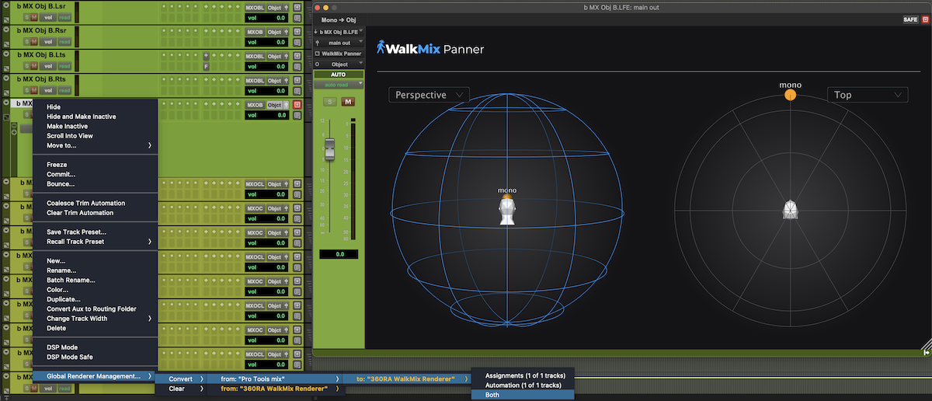The image size is (932, 401).
Task: Click the orange mono source dot in Top view
Action: click(x=790, y=95)
